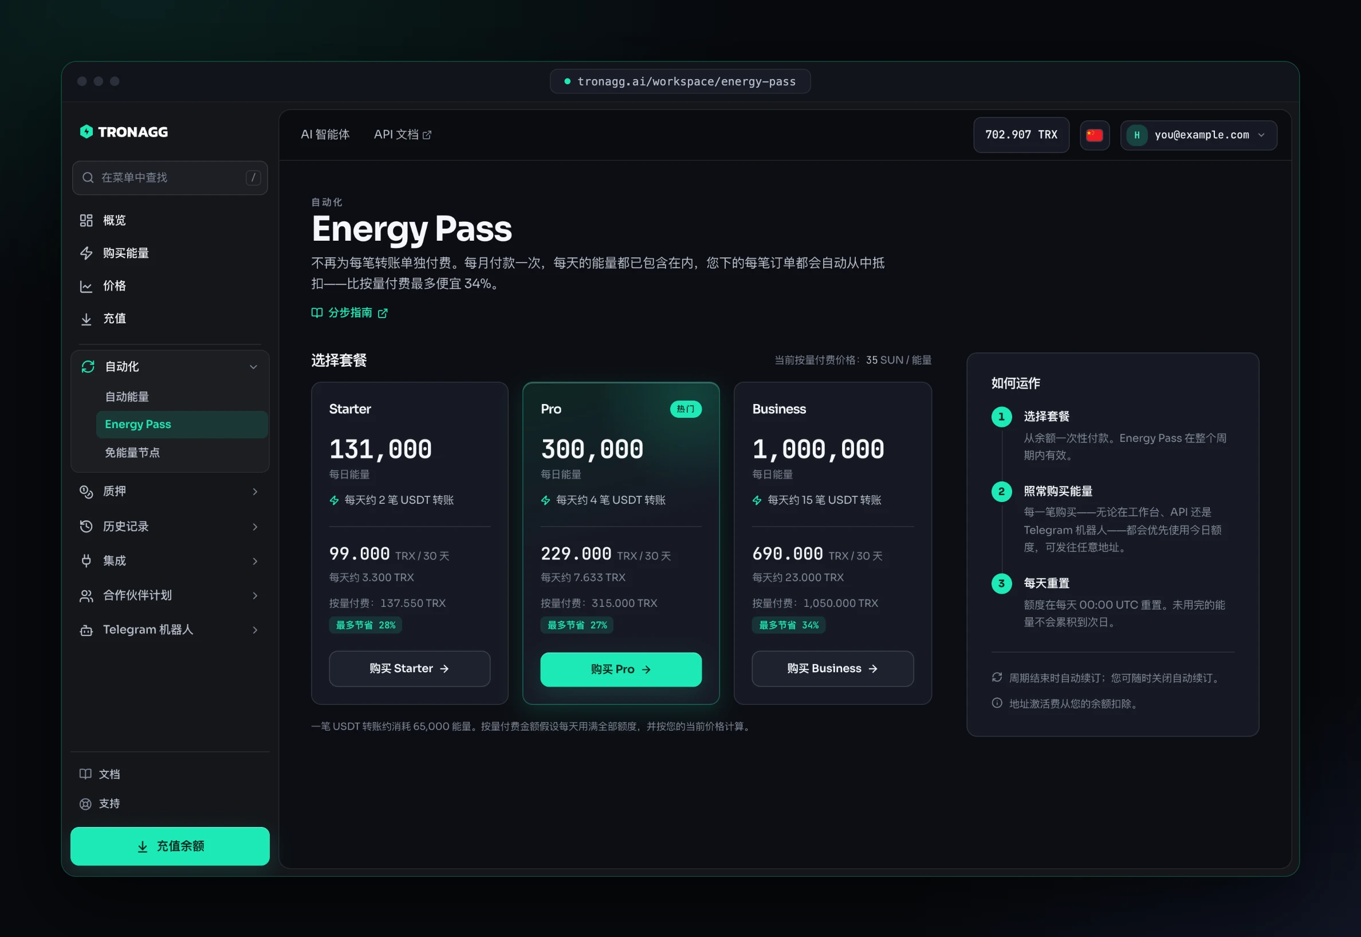This screenshot has height=937, width=1361.
Task: Click the 热门 badge on Pro card
Action: (x=686, y=409)
